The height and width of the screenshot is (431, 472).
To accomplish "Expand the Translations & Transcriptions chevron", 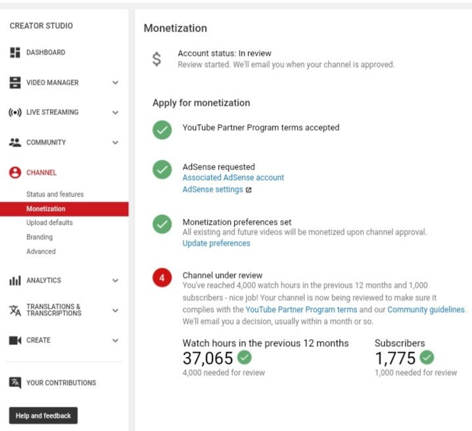I will (x=115, y=310).
